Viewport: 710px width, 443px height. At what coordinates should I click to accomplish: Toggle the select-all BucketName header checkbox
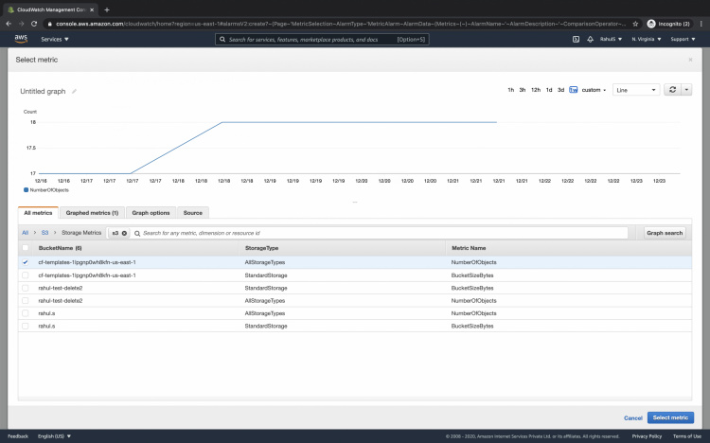pos(26,247)
